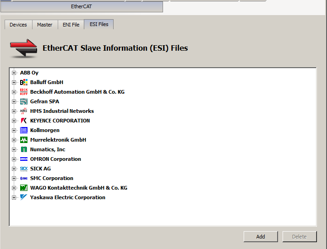Click the EtherCAT header bar
Image resolution: width=327 pixels, height=249 pixels.
pyautogui.click(x=82, y=7)
